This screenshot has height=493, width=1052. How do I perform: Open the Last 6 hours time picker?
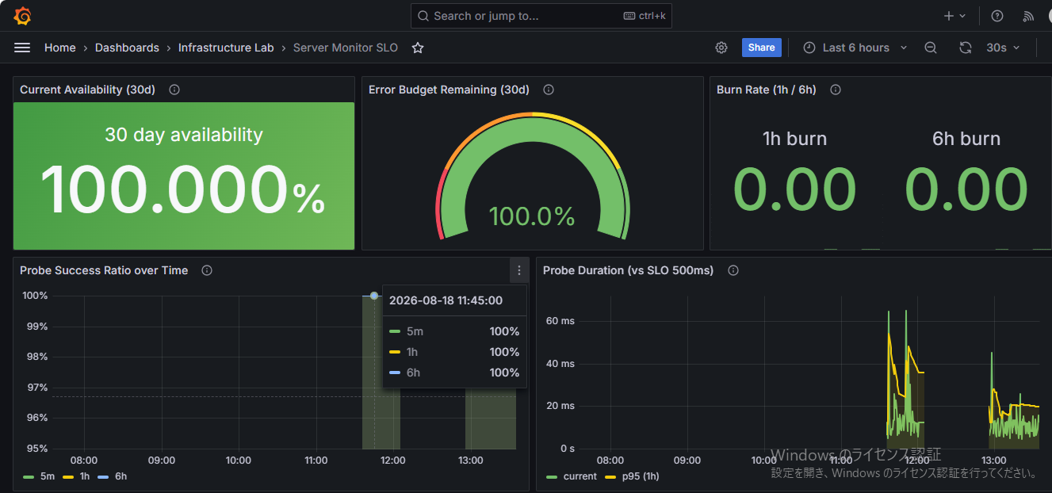pyautogui.click(x=855, y=48)
